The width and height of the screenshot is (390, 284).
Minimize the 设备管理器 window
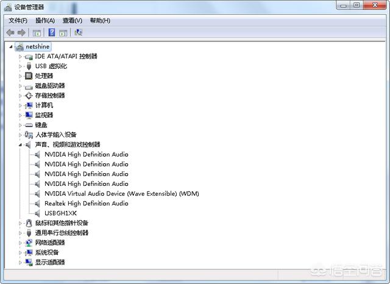tap(344, 5)
